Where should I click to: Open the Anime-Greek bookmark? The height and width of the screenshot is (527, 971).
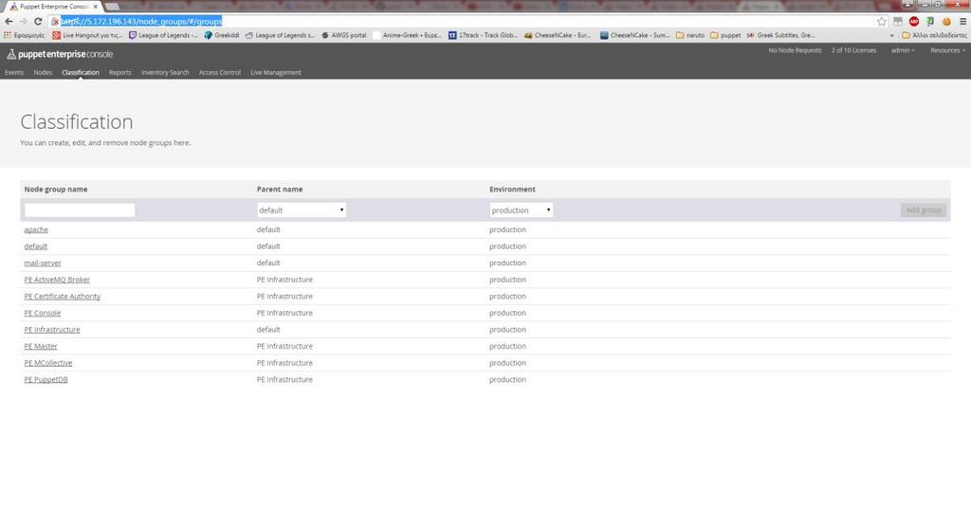click(x=407, y=35)
